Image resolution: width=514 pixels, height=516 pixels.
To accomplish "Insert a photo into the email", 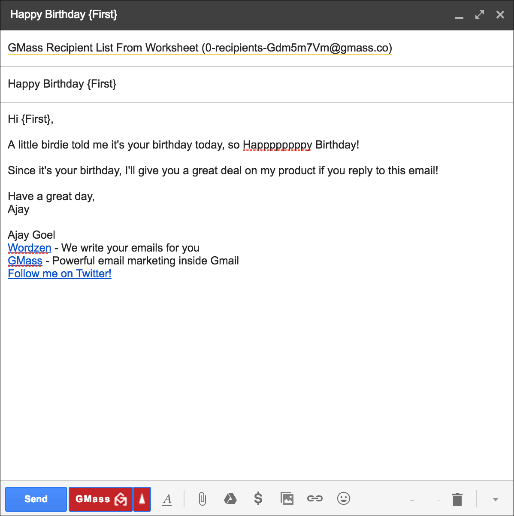I will coord(287,499).
